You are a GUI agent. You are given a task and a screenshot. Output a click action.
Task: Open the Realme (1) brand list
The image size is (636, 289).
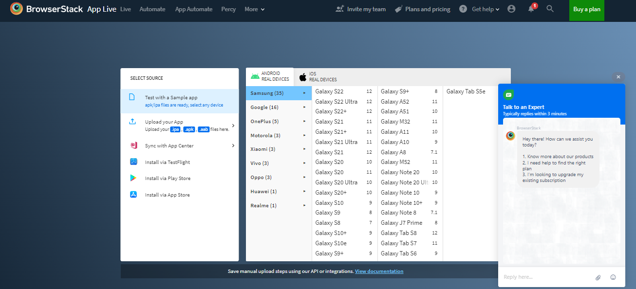[279, 205]
